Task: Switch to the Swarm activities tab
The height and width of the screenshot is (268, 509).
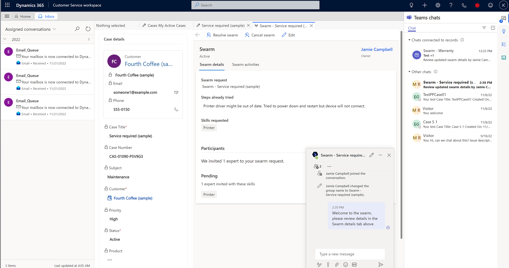Action: coord(246,65)
